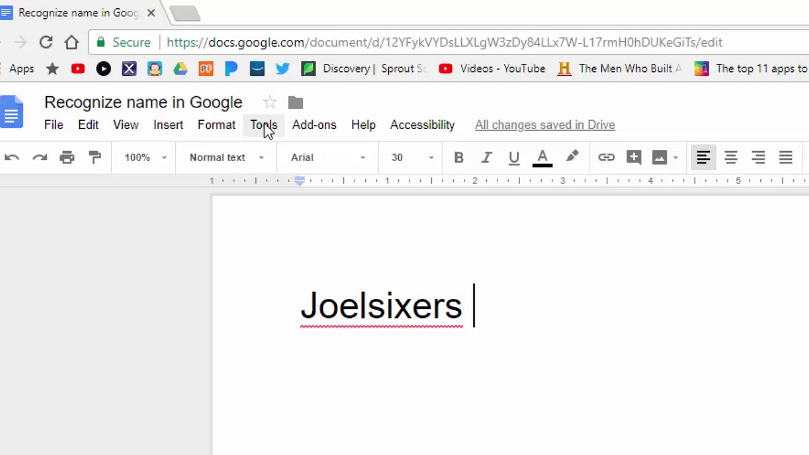The width and height of the screenshot is (809, 455).
Task: Open the black circle play bookmark
Action: click(104, 69)
